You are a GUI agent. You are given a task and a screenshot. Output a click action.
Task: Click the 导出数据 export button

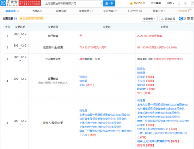point(168,19)
